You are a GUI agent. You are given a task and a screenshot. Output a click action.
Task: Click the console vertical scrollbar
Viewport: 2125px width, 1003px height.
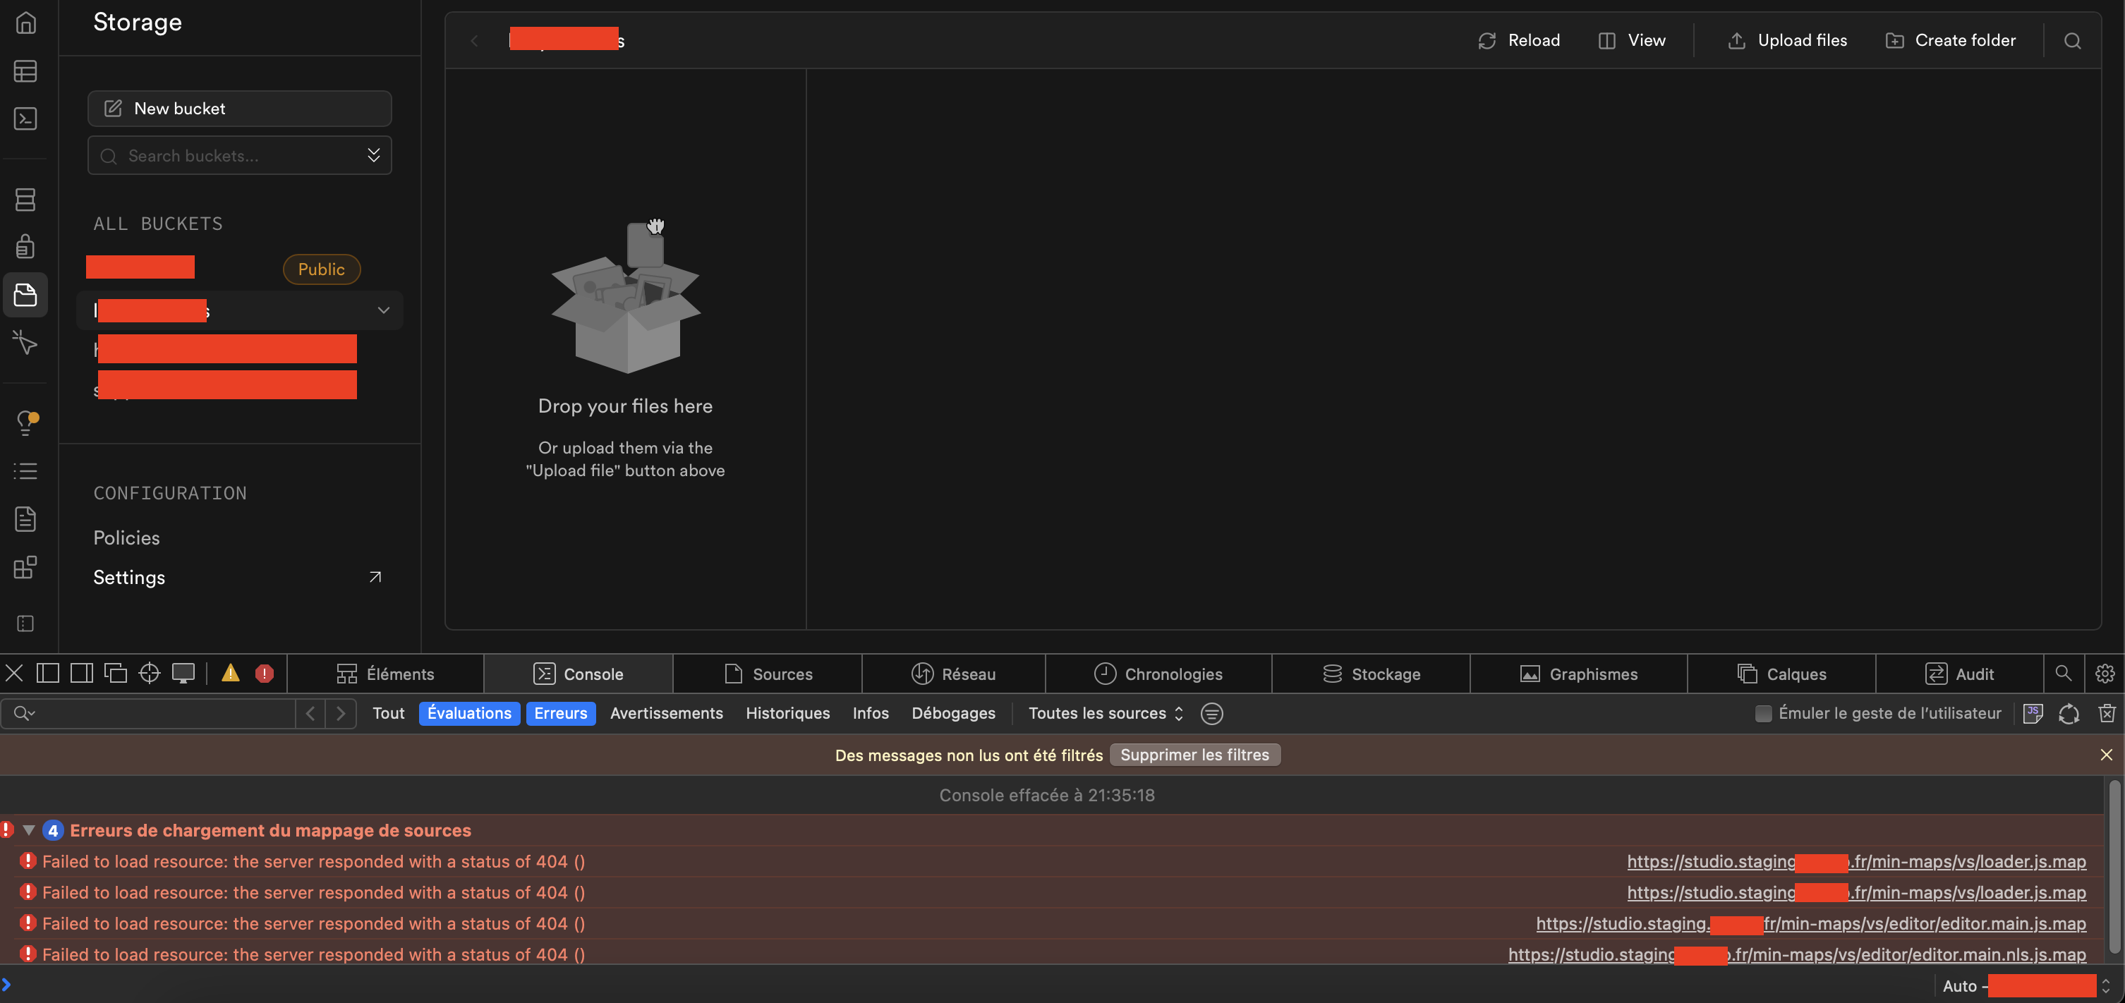click(2114, 866)
